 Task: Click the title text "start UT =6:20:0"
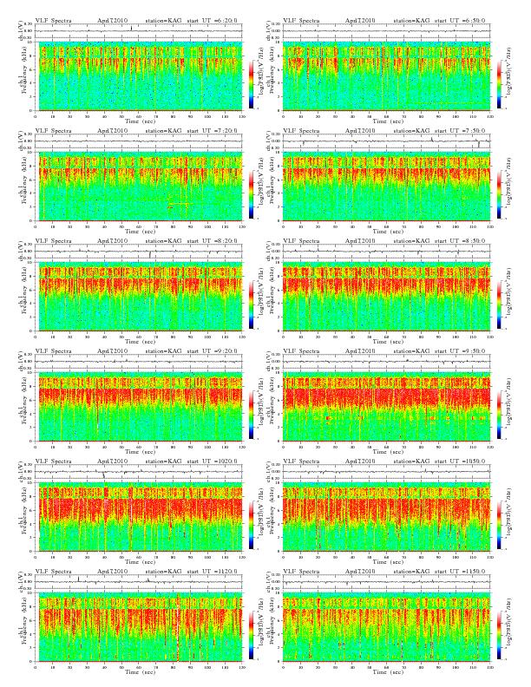pos(212,20)
